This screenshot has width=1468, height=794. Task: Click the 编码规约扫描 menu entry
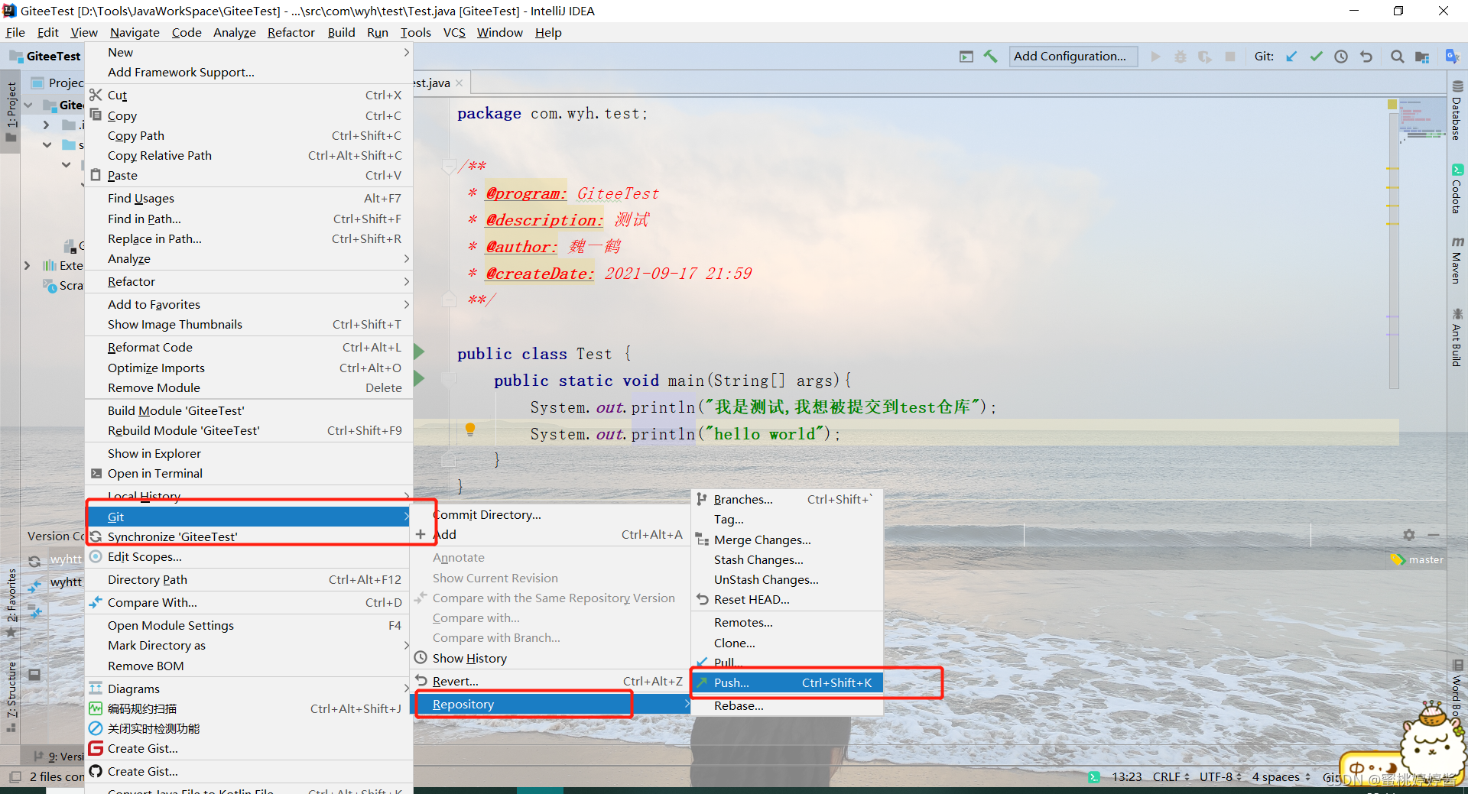pos(248,708)
